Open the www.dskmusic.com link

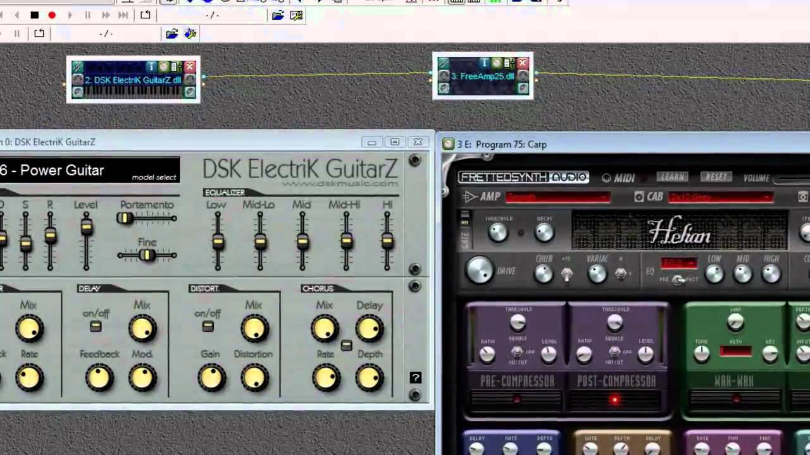pos(340,184)
